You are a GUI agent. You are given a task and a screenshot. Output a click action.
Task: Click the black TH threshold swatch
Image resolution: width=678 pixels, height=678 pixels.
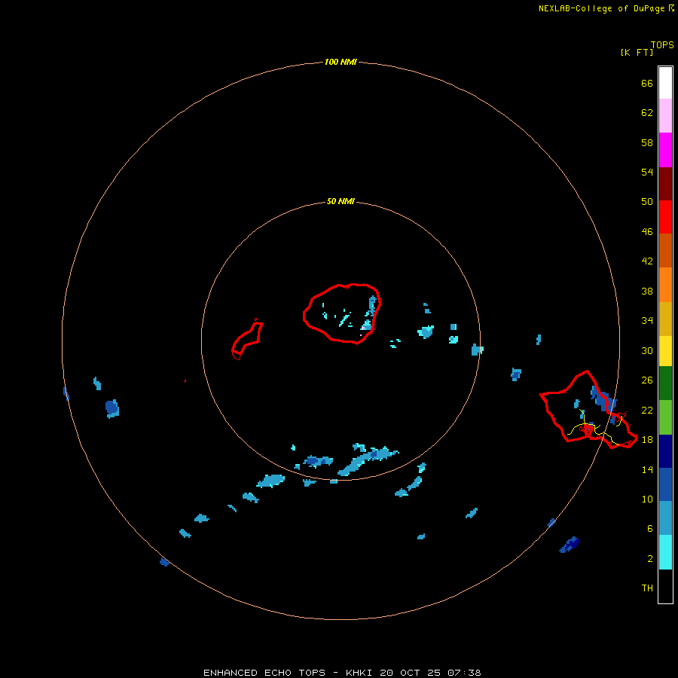coord(665,586)
